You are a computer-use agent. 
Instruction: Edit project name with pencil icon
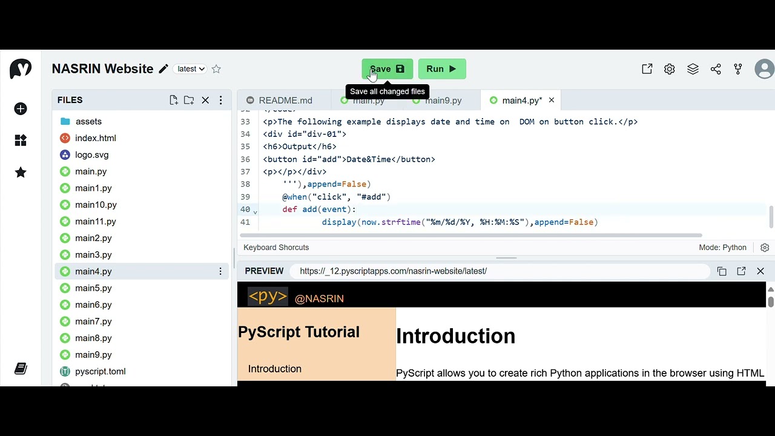tap(163, 69)
